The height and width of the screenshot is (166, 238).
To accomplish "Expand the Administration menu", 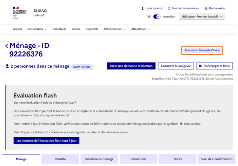I will 114,29.
